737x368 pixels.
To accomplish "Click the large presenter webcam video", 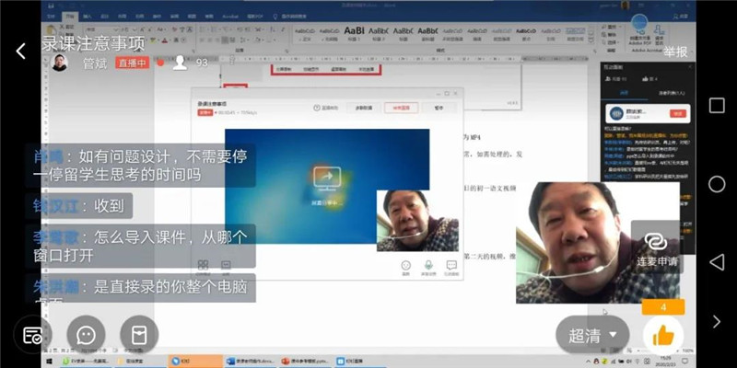I will [571, 241].
